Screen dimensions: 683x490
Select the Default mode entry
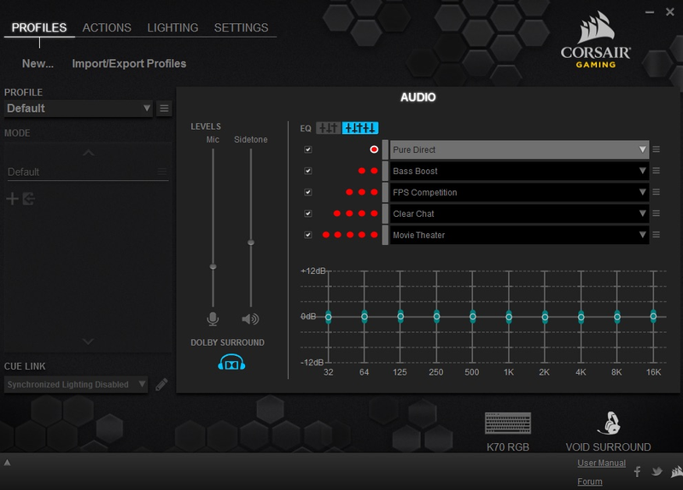86,172
